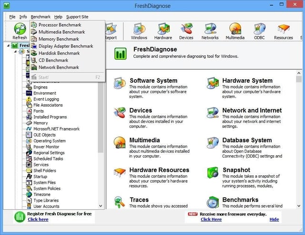Select Power Monitor in the tree
The height and width of the screenshot is (235, 305).
point(46,147)
